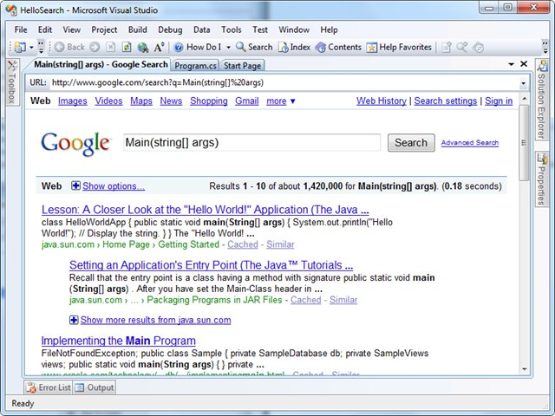Open the Help menu

(329, 29)
